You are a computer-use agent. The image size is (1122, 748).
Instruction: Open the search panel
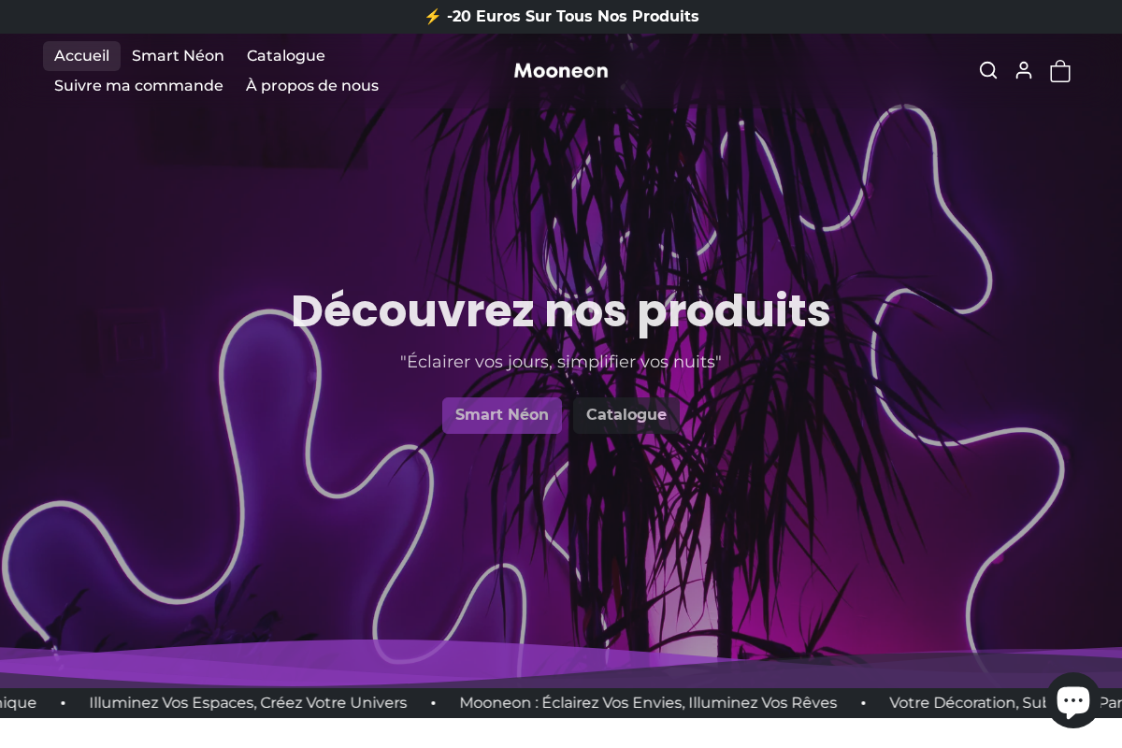[988, 70]
